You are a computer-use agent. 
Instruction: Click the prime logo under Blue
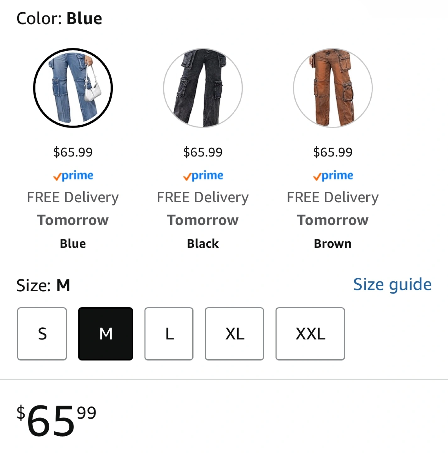point(73,176)
